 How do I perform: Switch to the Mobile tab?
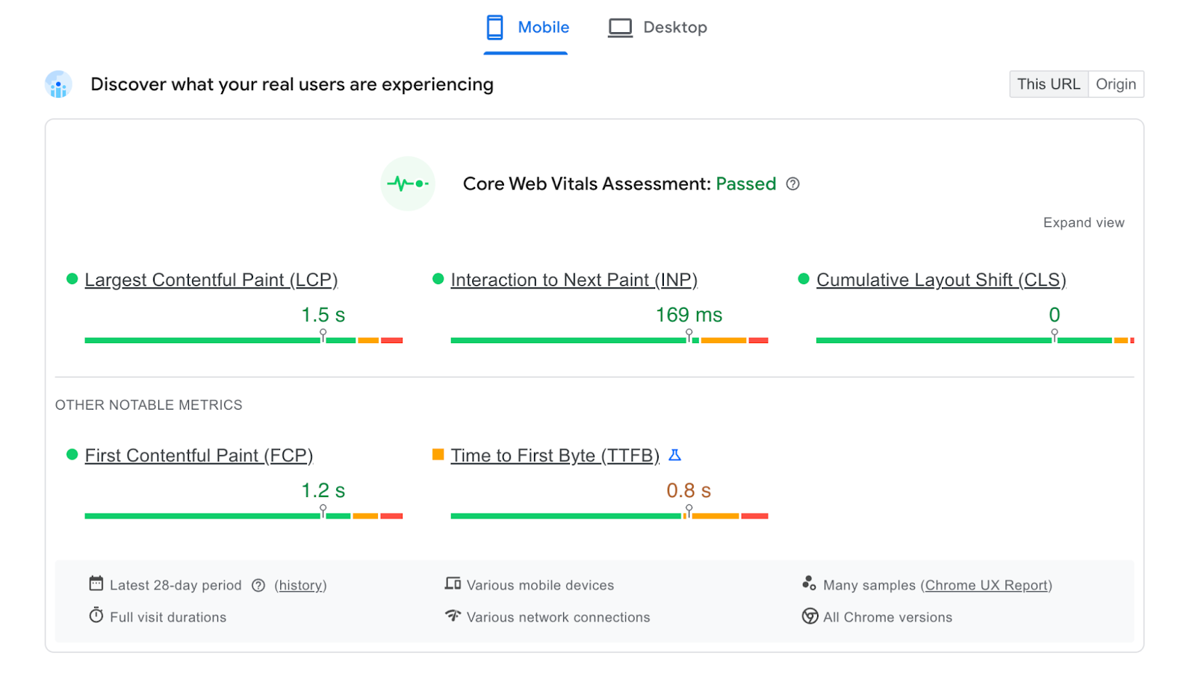527,28
